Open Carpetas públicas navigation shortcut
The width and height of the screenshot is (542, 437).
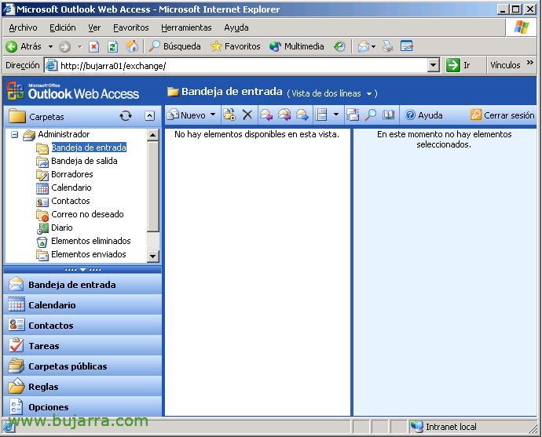coord(82,366)
